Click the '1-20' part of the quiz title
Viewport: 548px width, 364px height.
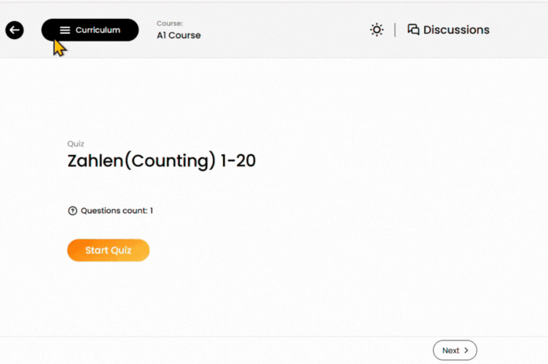click(238, 161)
